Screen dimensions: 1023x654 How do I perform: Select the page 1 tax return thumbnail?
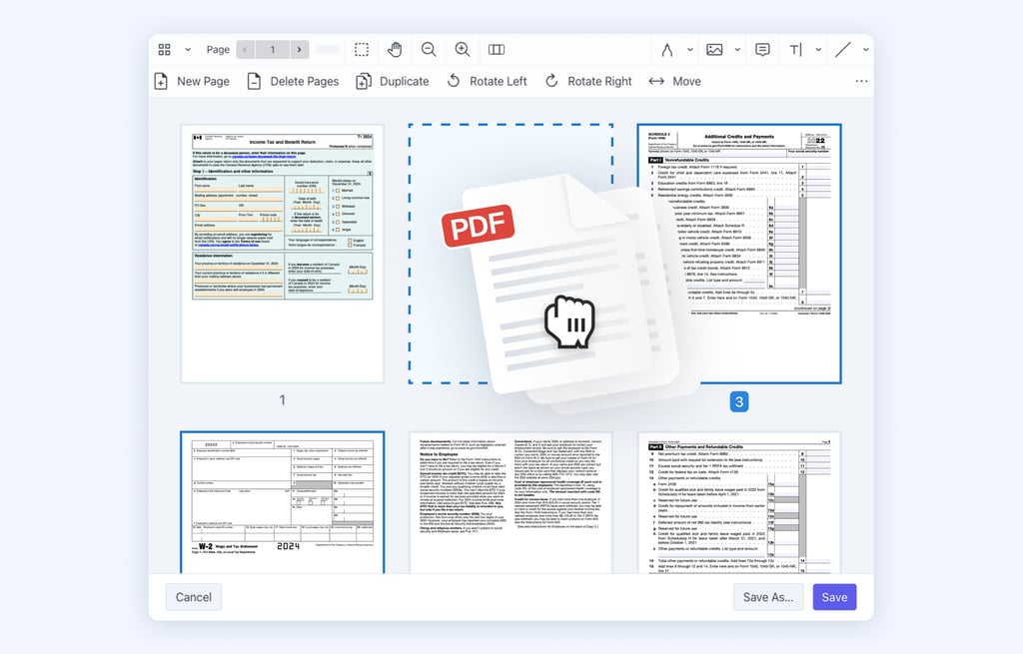[282, 253]
